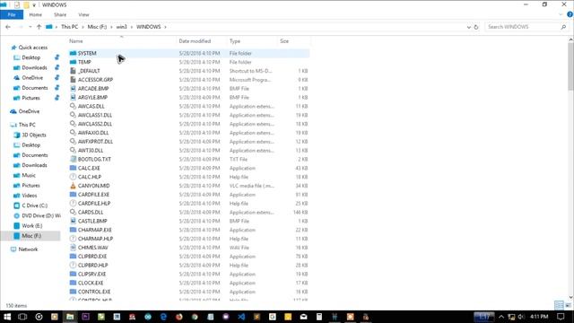The width and height of the screenshot is (574, 323).
Task: Open 3D Objects in navigation pane
Action: coord(34,135)
